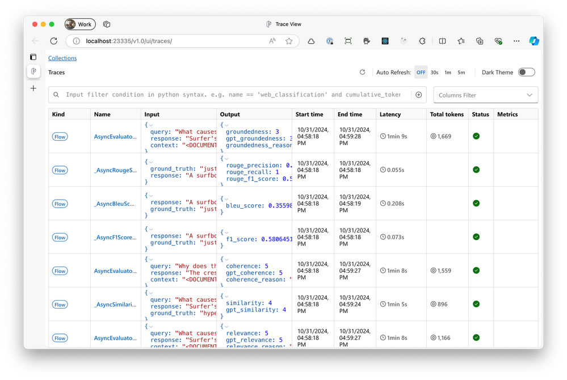
Task: Set Auto Refresh to OFF
Action: [421, 72]
